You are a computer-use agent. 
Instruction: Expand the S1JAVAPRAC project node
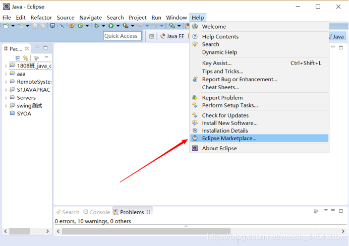(6, 90)
